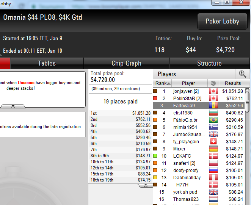Collapse the Omanias info message panel
Image resolution: width=251 pixels, height=205 pixels.
[x=13, y=106]
